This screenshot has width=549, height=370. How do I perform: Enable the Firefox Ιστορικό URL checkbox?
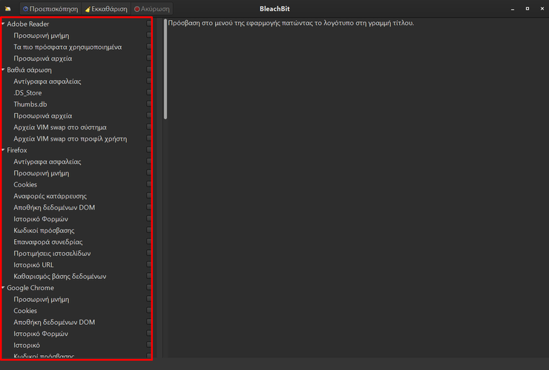(x=149, y=265)
